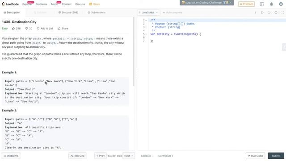
Task: Share the problem
Action: (x=63, y=29)
